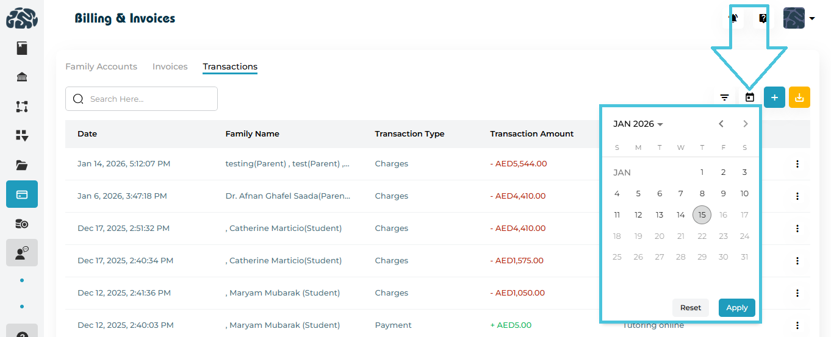Go to previous month in calendar
The width and height of the screenshot is (831, 337).
point(721,124)
